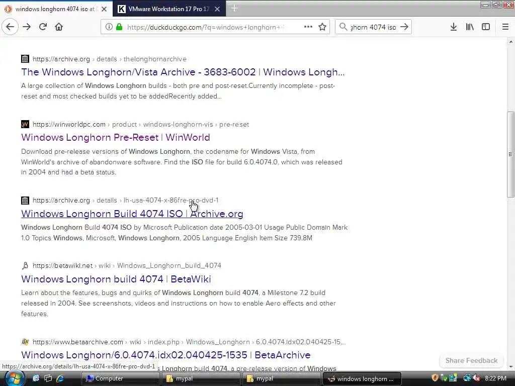Show site information icon in address bar

click(109, 27)
